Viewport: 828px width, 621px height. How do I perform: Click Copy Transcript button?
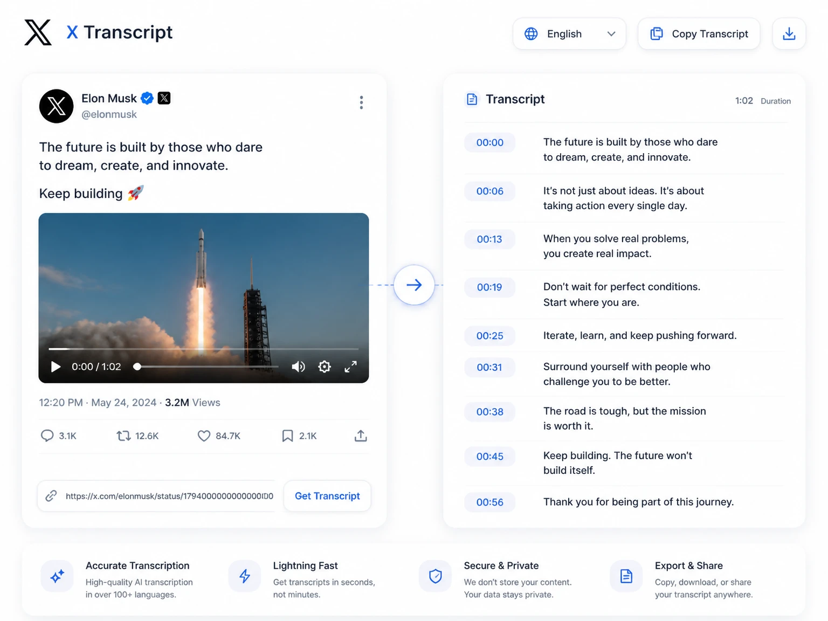pyautogui.click(x=699, y=33)
